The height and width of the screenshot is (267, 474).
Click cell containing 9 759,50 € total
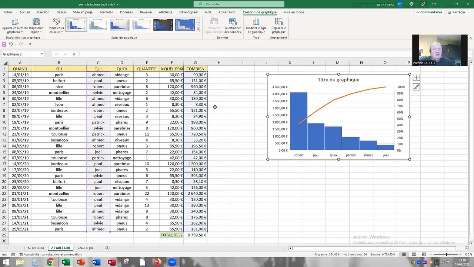[x=195, y=235]
